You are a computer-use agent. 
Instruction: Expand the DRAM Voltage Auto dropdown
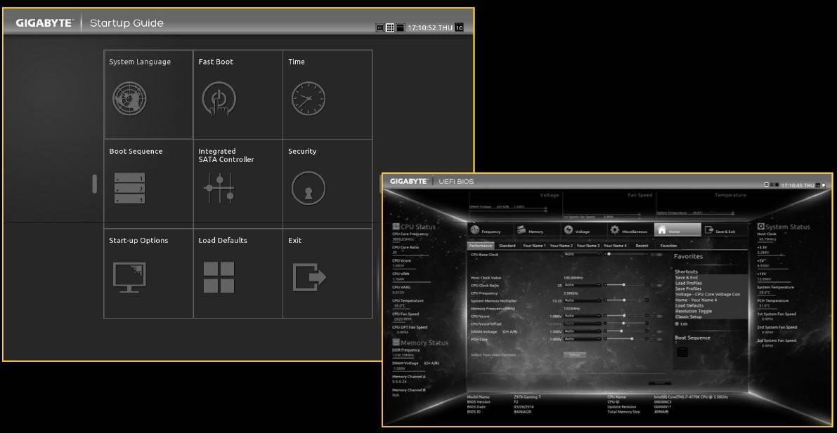[583, 331]
